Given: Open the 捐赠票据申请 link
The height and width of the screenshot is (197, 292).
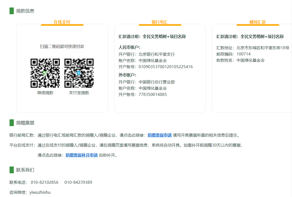Looking at the screenshot, I should 160,135.
